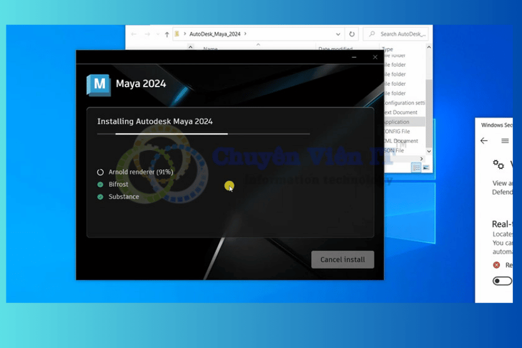Click the Explorer up-directory arrow
This screenshot has height=348, width=522.
(x=167, y=34)
